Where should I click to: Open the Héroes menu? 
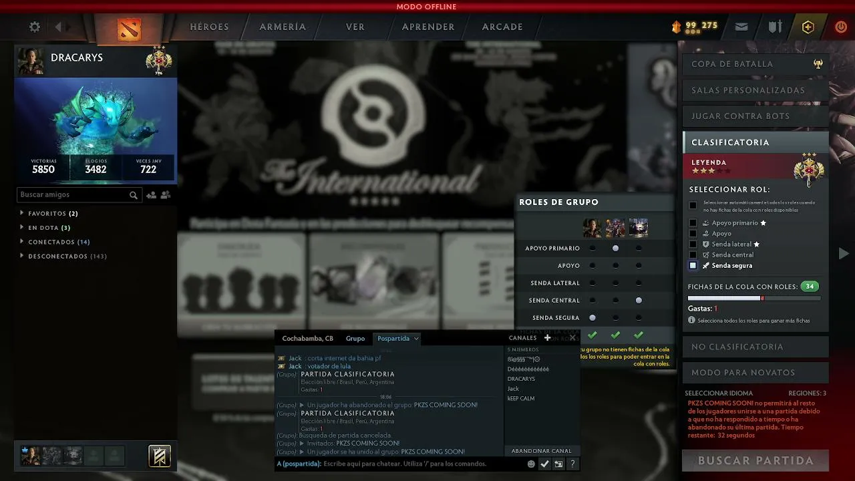coord(209,27)
